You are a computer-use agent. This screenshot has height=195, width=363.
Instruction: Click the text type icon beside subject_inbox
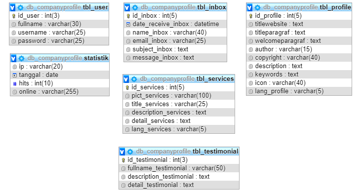pyautogui.click(x=128, y=49)
